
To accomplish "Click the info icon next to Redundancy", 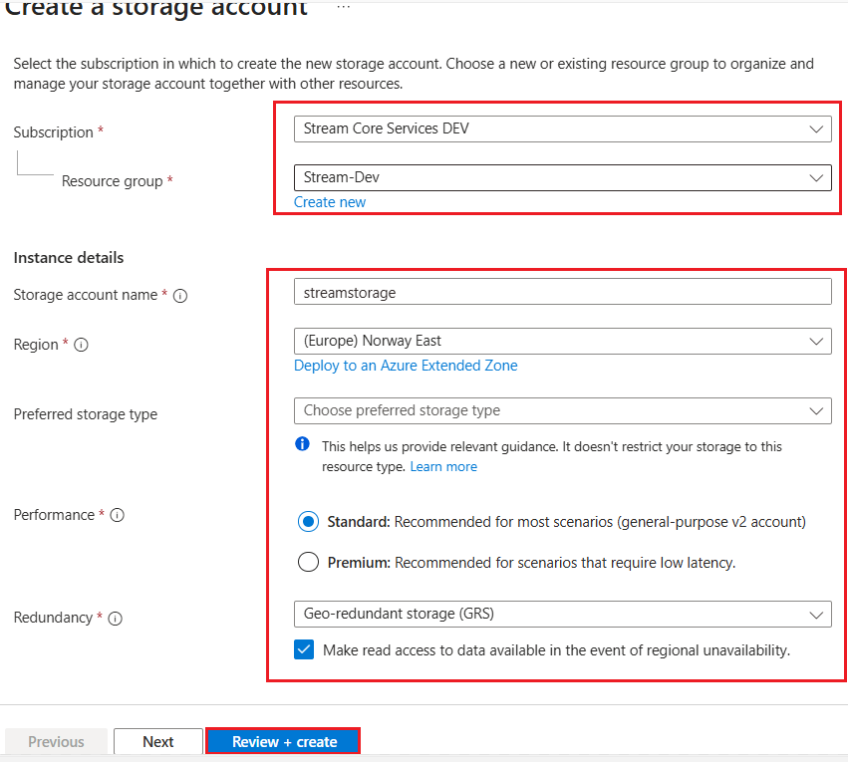I will click(115, 619).
